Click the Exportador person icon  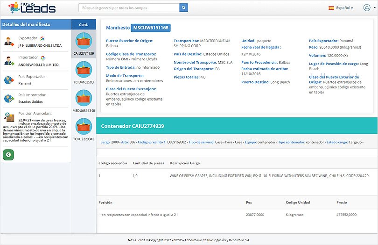click(x=9, y=42)
